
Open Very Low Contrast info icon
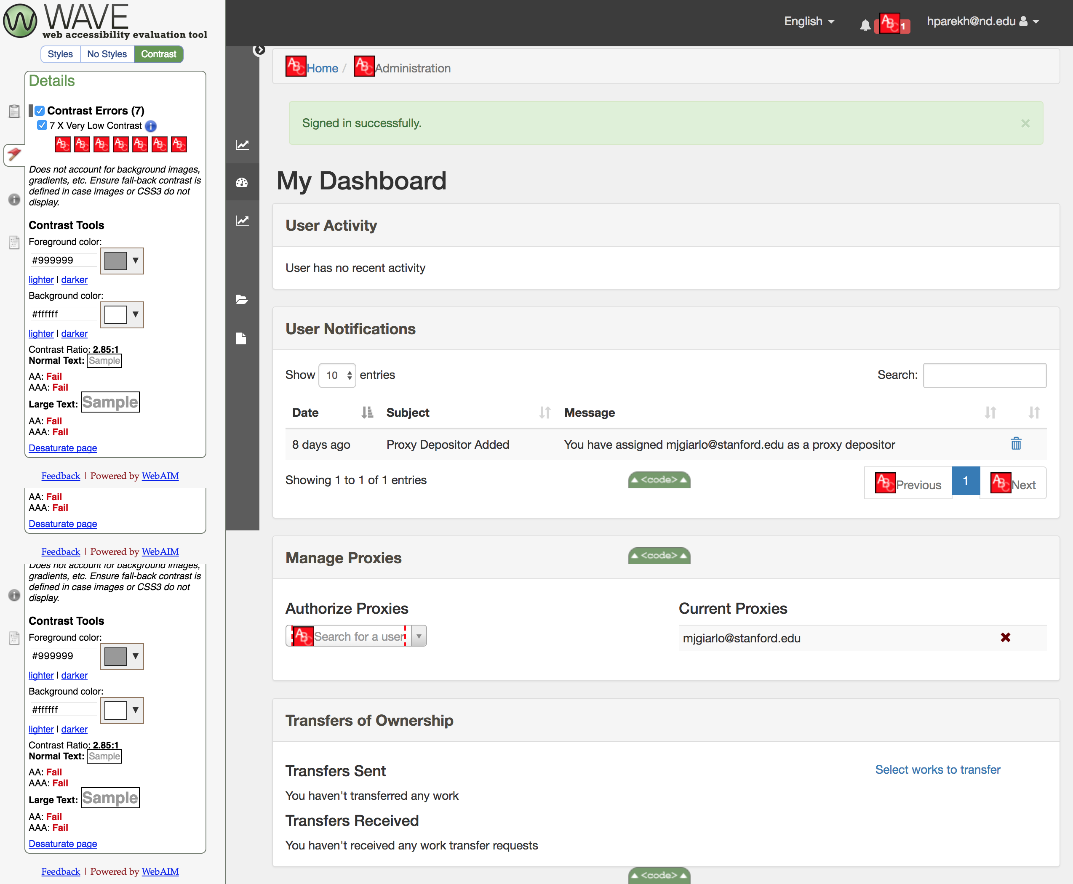[x=151, y=126]
